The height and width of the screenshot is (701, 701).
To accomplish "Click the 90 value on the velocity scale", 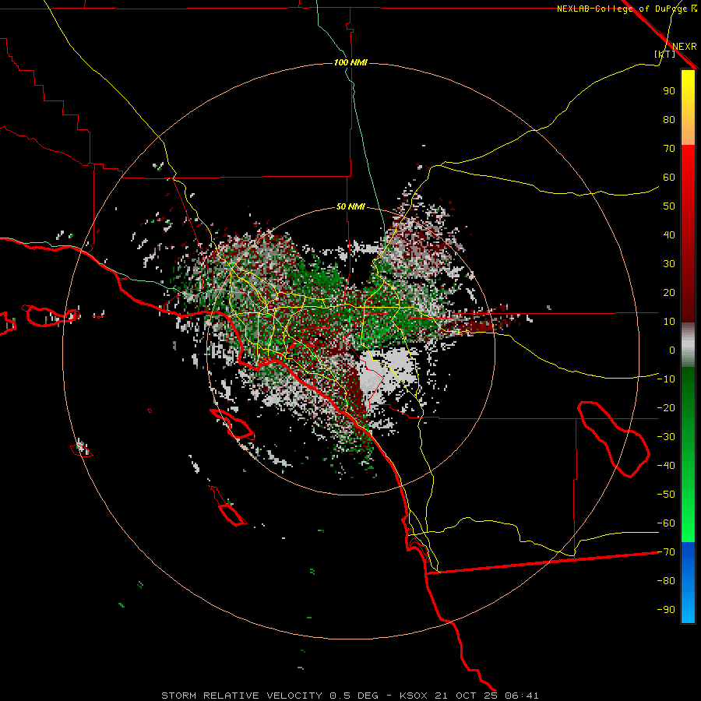I will click(669, 91).
